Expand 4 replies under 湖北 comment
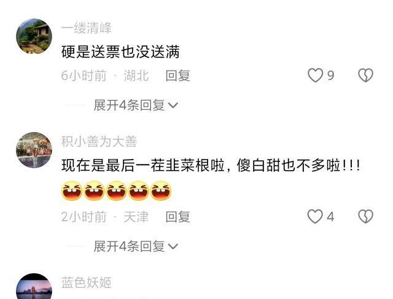 tap(136, 105)
